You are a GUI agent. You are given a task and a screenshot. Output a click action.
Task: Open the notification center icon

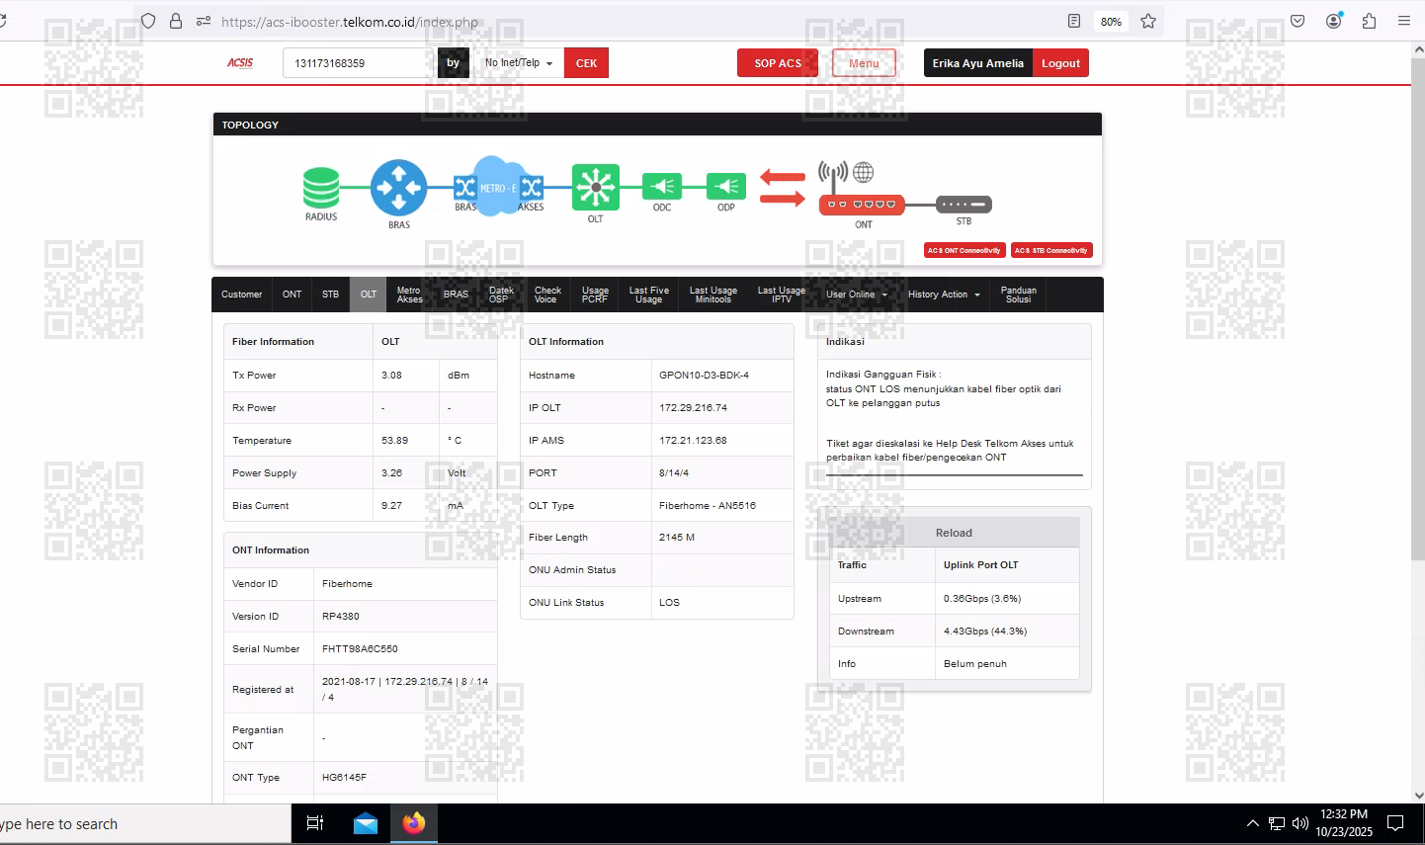coord(1395,823)
